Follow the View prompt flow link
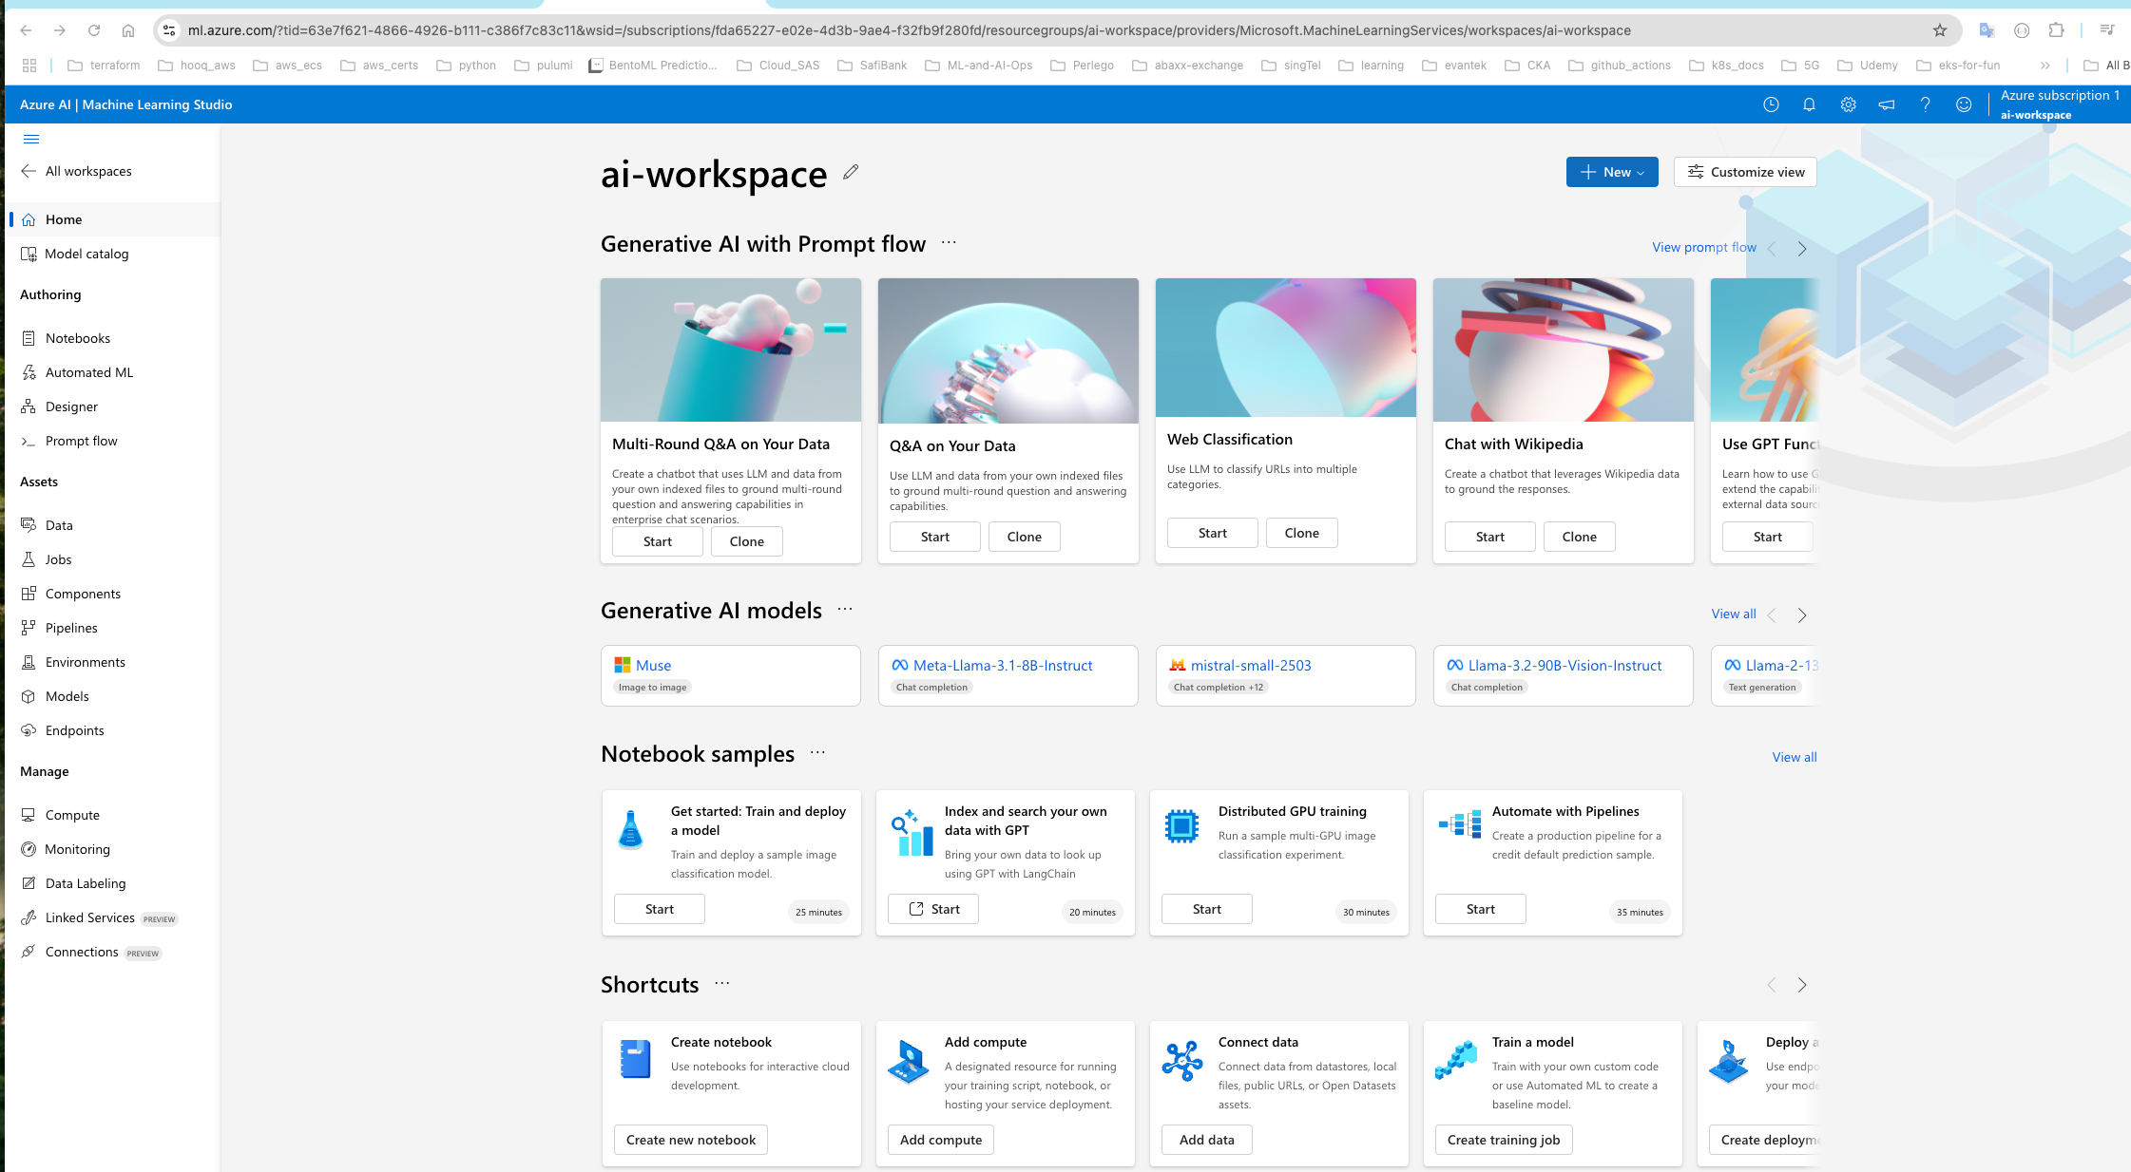The height and width of the screenshot is (1172, 2131). point(1703,247)
